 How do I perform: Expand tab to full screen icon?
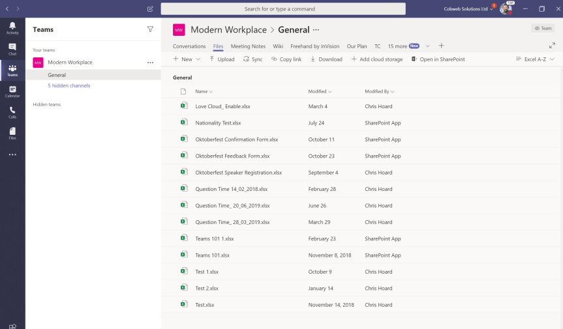pos(552,46)
